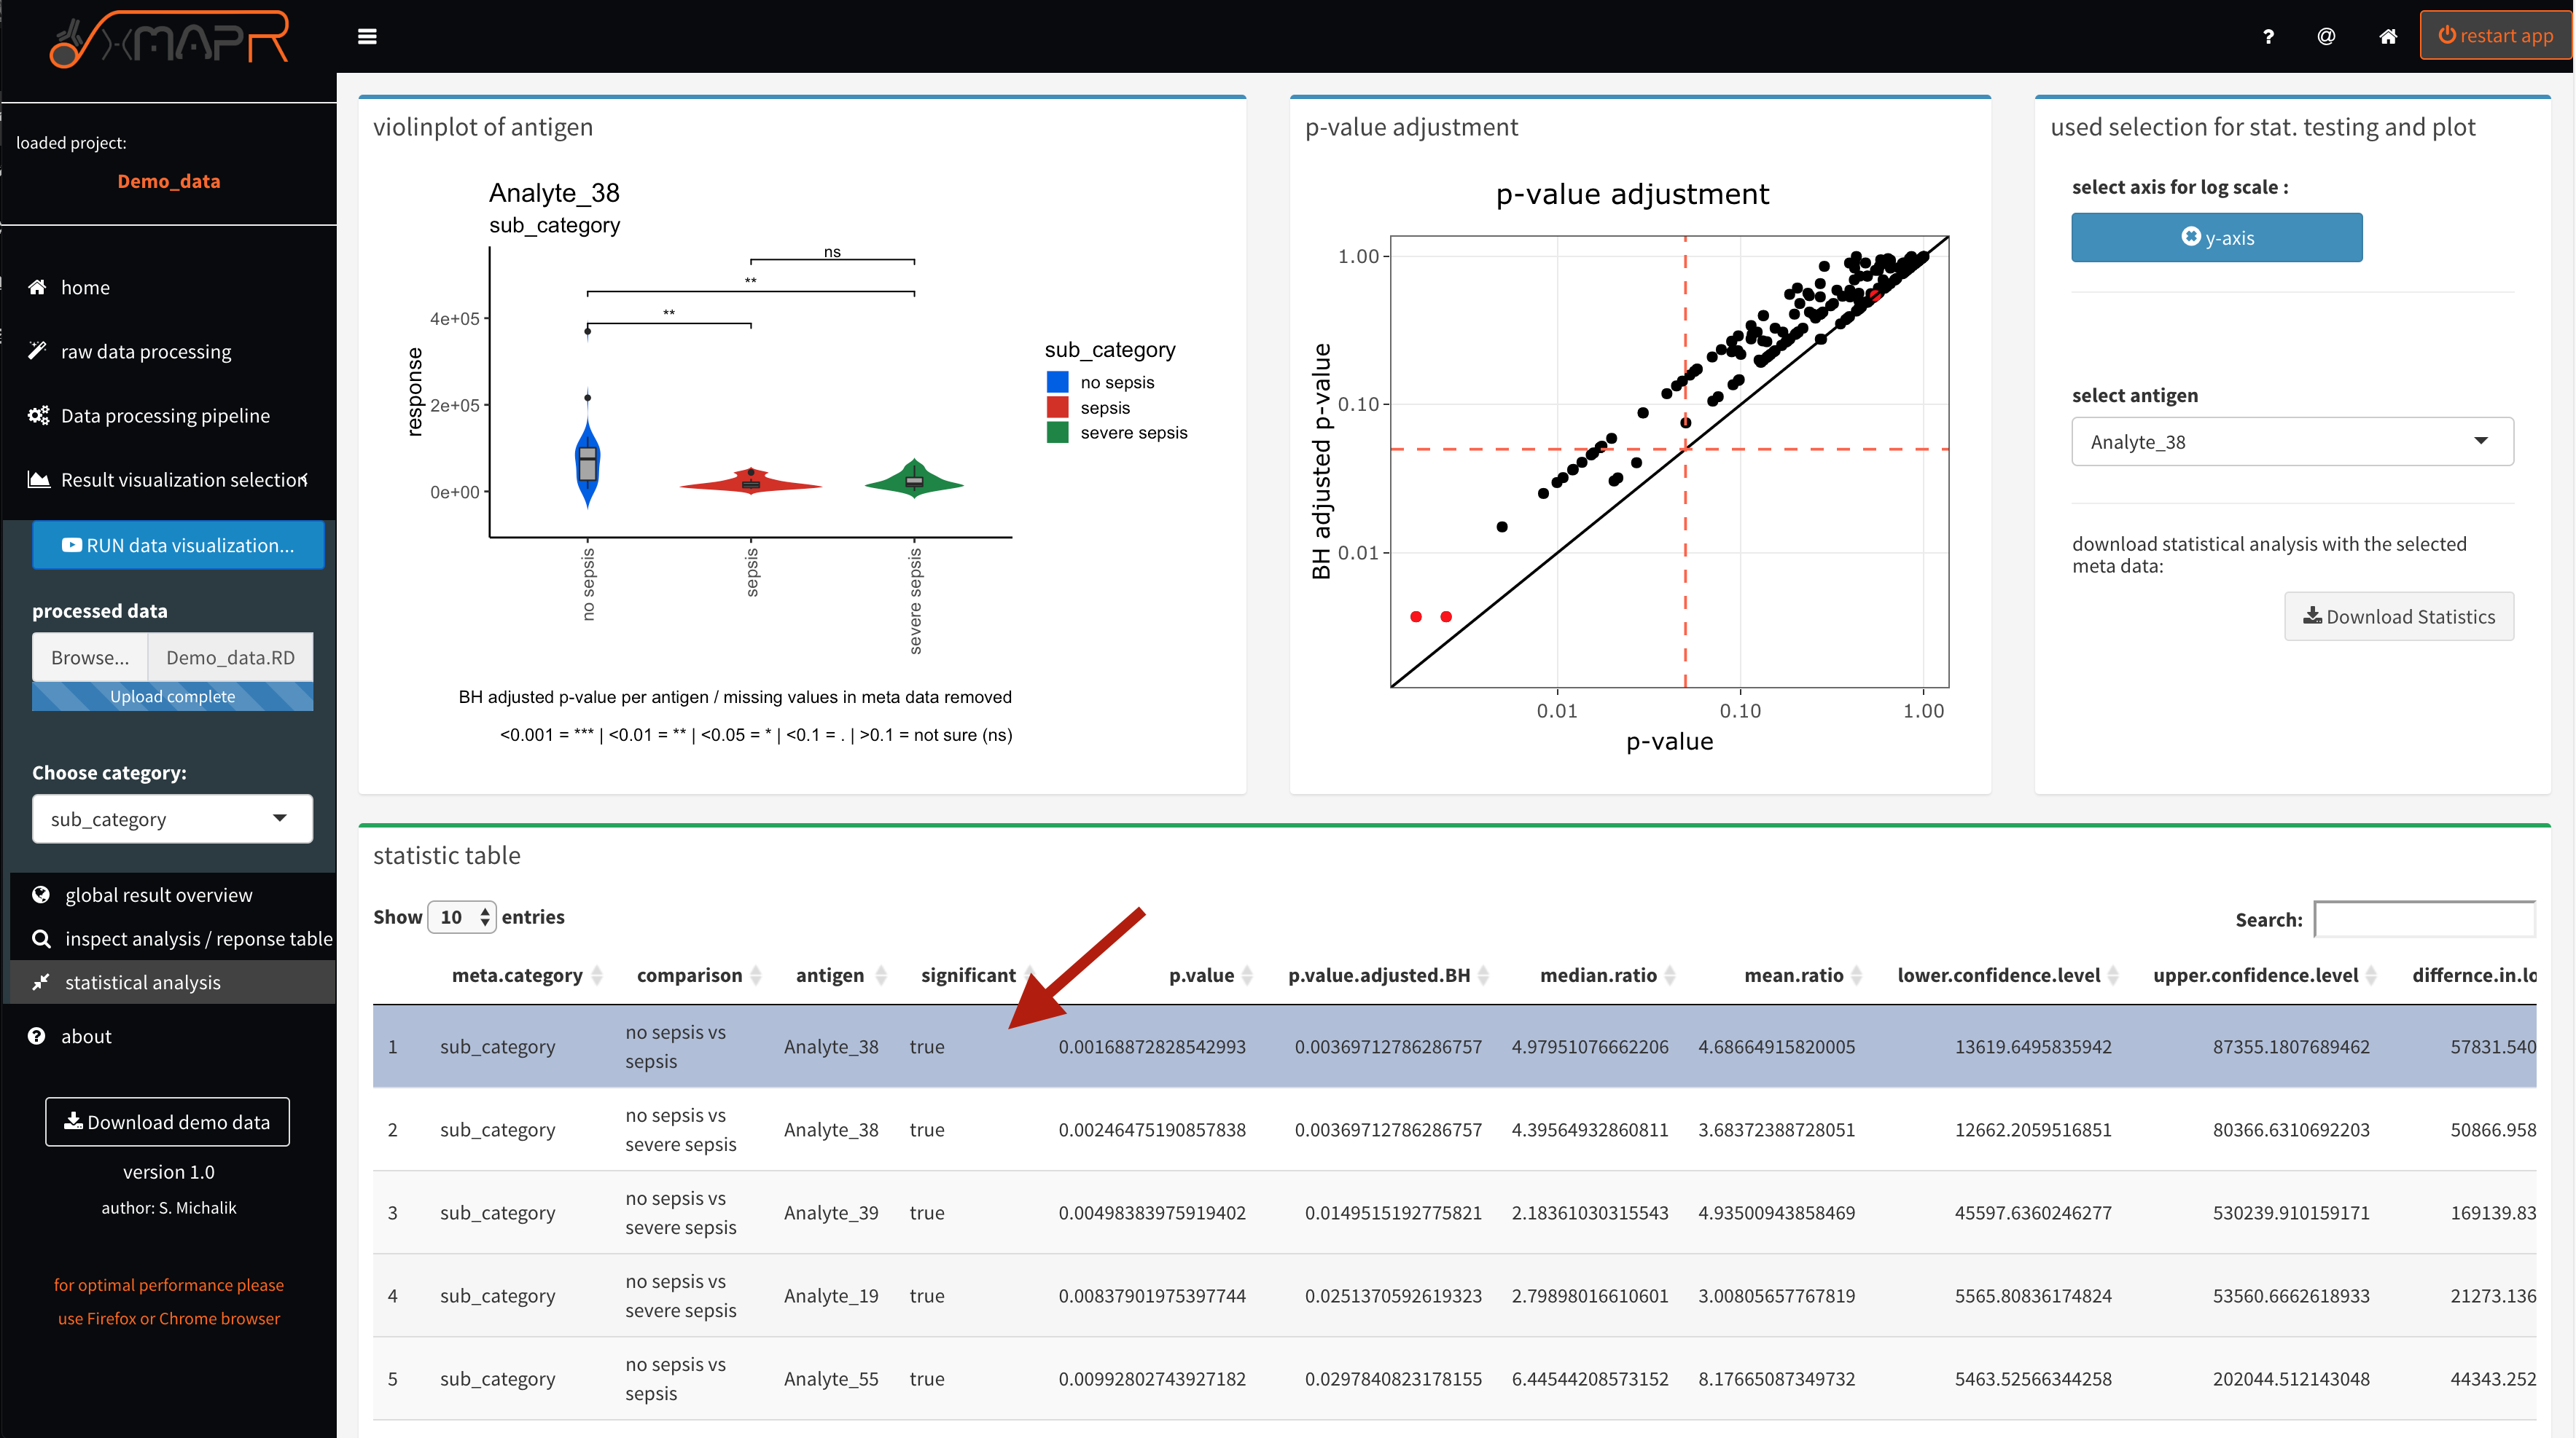Click the Upload complete progress bar
Viewport: 2576px width, 1438px height.
(171, 696)
